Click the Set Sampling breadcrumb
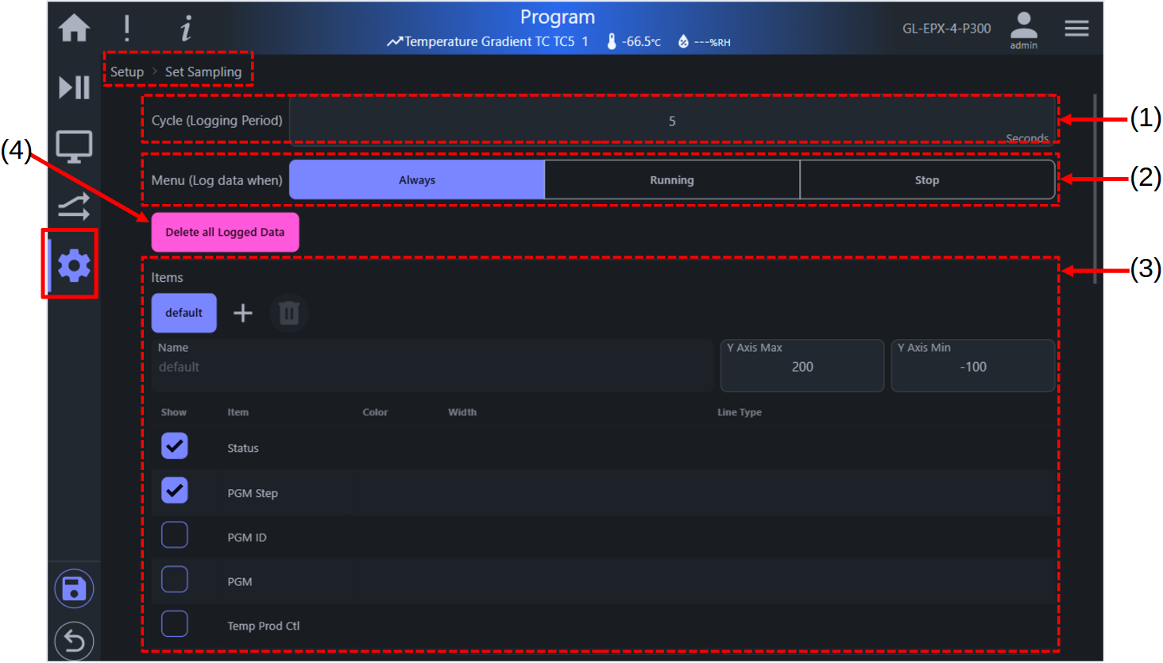This screenshot has width=1163, height=663. pyautogui.click(x=203, y=71)
